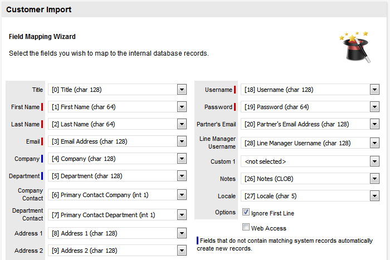Toggle the Ignore First Line checkbox

pyautogui.click(x=246, y=212)
